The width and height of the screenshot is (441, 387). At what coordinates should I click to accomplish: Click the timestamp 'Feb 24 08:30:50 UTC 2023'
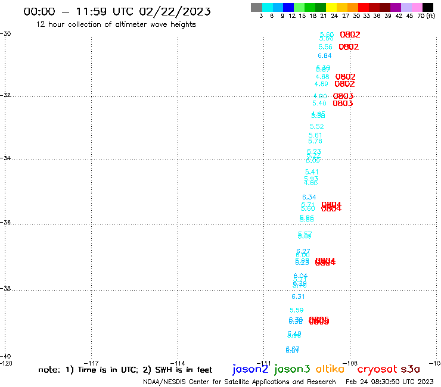tap(390, 382)
